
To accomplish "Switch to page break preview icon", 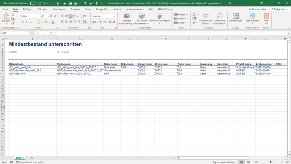I will [256, 162].
